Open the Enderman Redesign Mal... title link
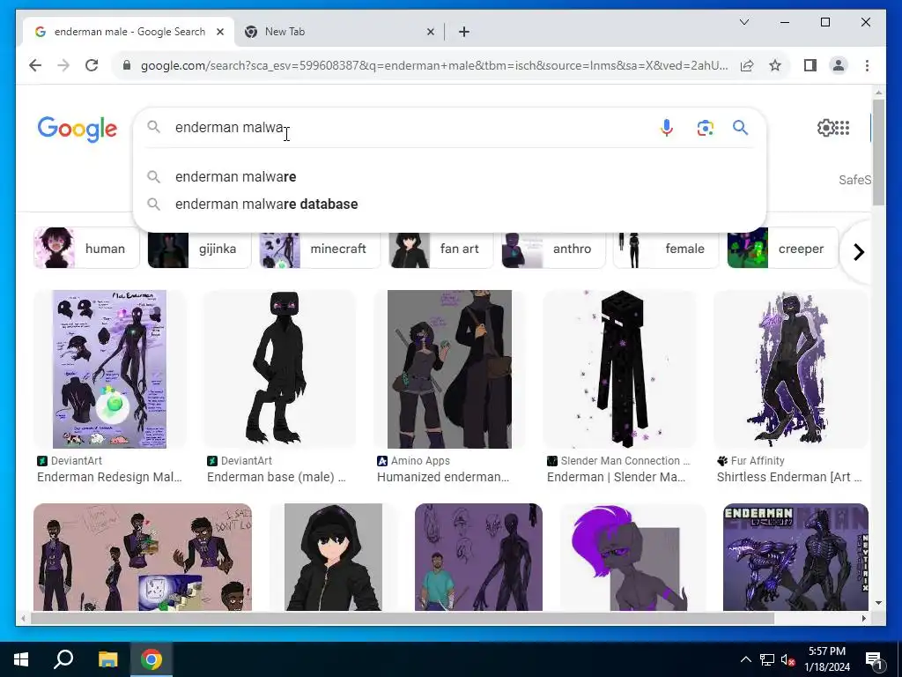The image size is (902, 677). [x=109, y=477]
